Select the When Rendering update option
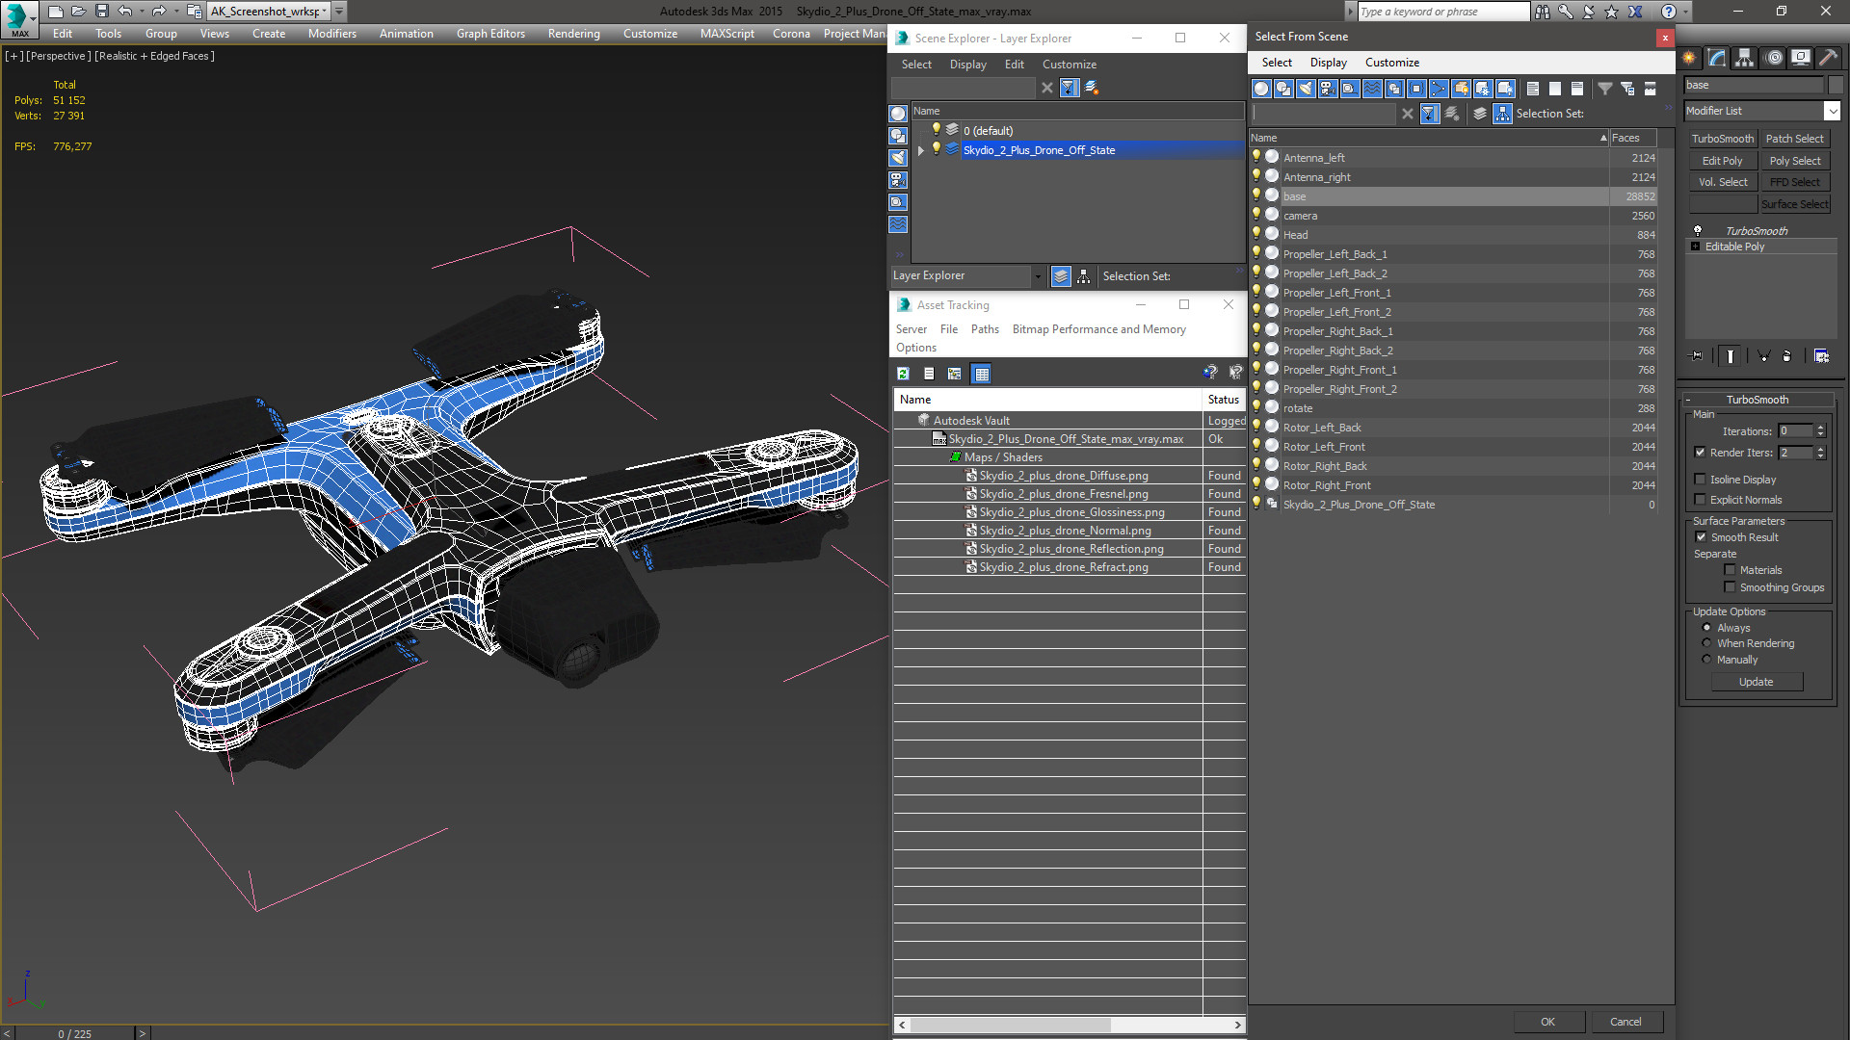The width and height of the screenshot is (1850, 1040). point(1706,643)
